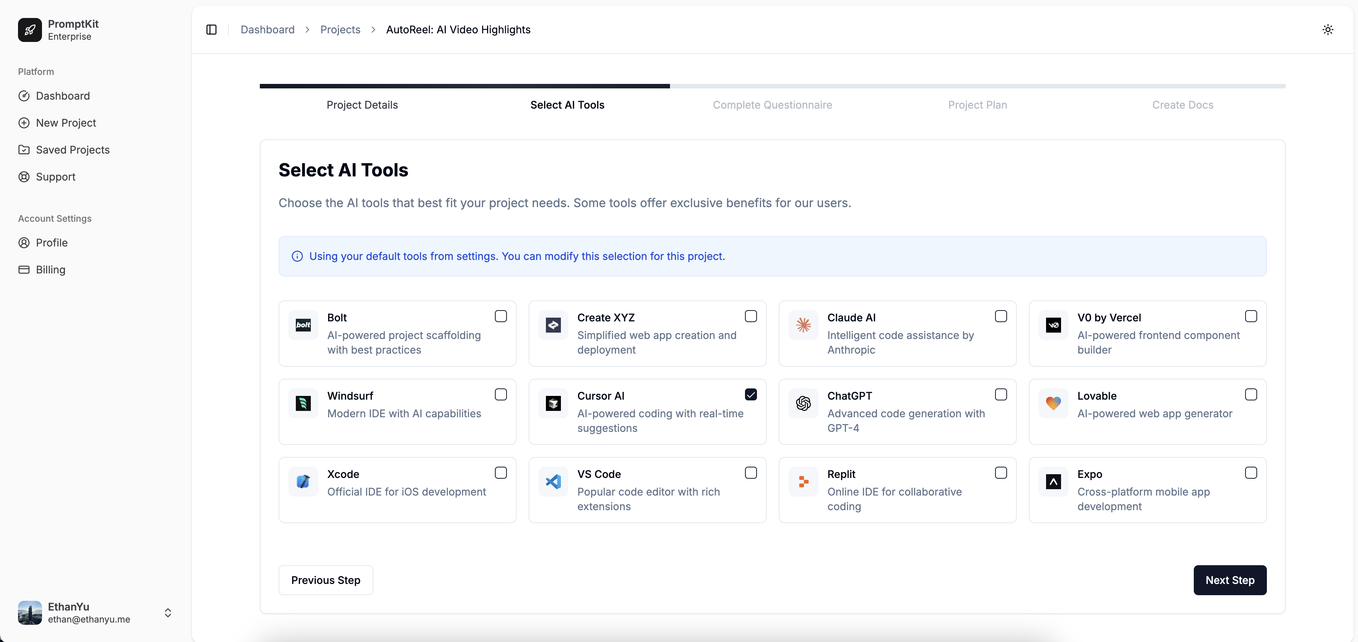Click the Next Step button
1358x642 pixels.
point(1229,580)
